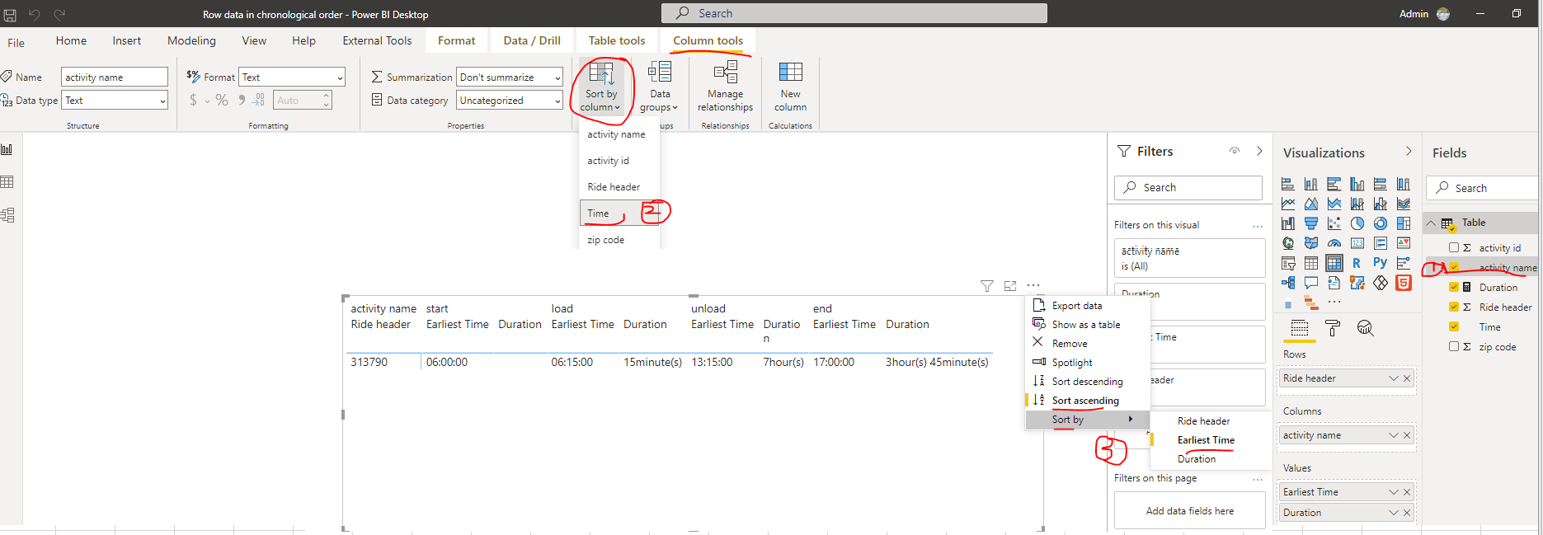Open the Model view in left sidebar
1543x535 pixels.
point(7,215)
